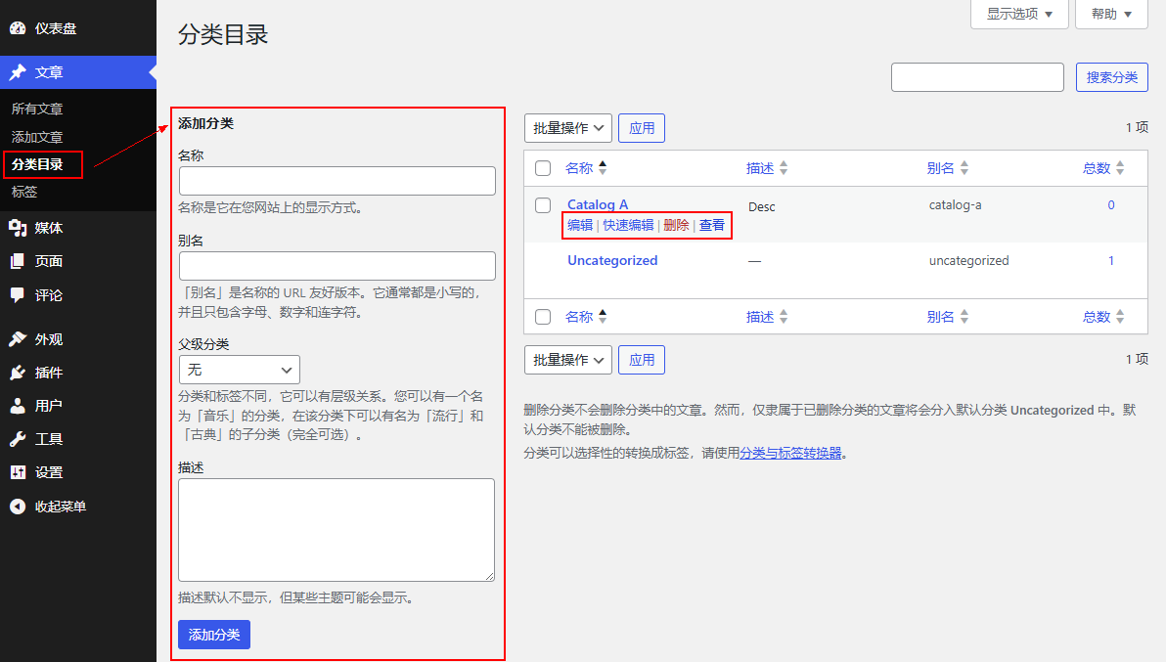Viewport: 1166px width, 662px height.
Task: Sort by top 名称 column header
Action: pos(579,168)
